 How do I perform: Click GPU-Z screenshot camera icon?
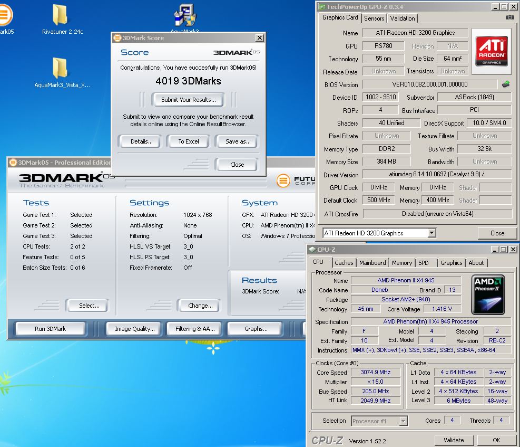coord(509,17)
